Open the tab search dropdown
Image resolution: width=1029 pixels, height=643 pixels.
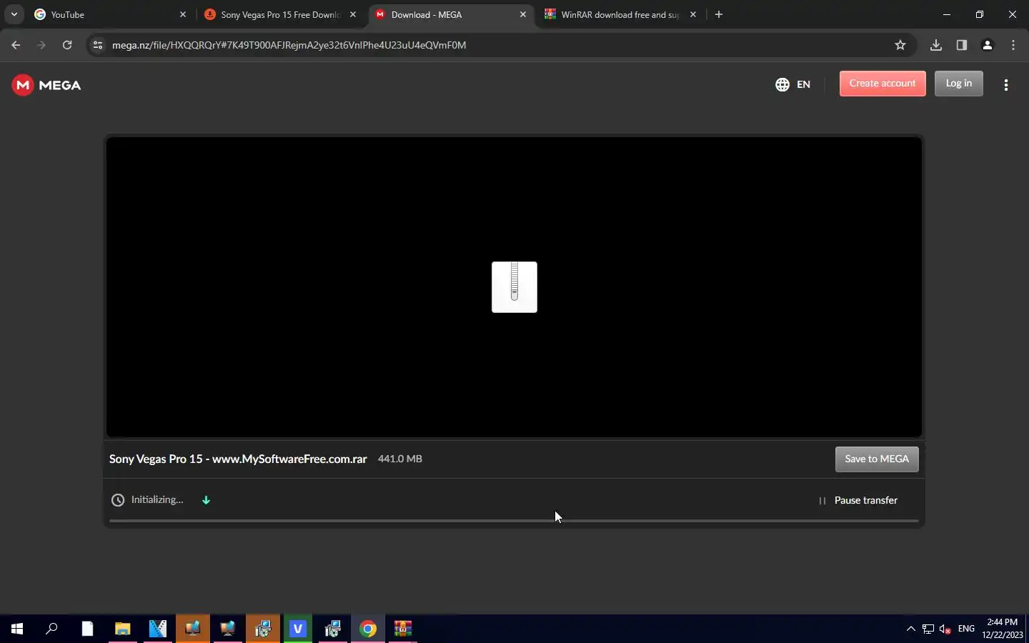coord(14,14)
